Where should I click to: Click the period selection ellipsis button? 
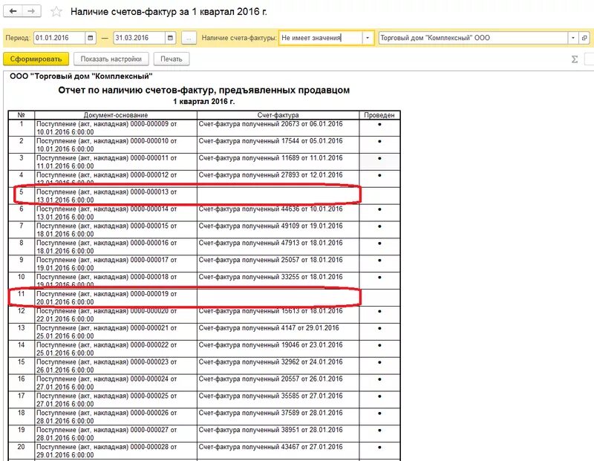tap(189, 38)
